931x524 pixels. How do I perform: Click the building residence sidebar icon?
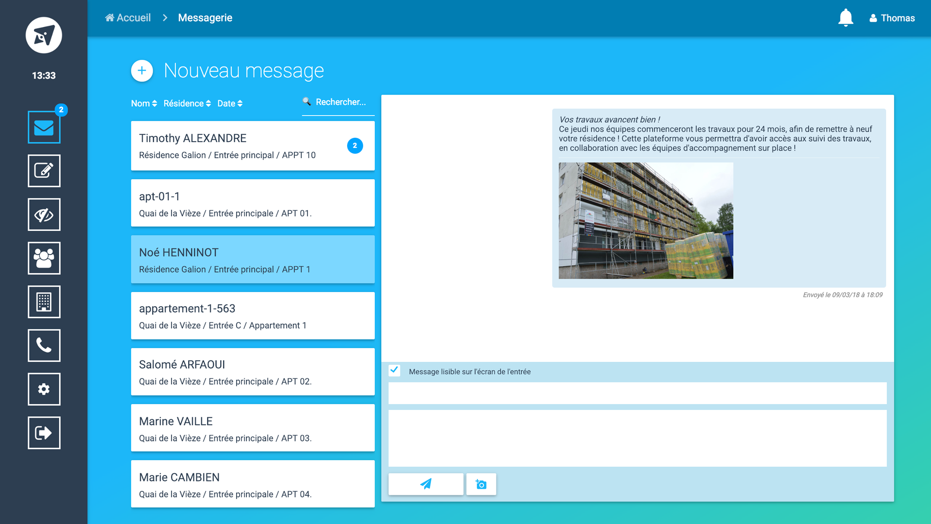coord(44,302)
